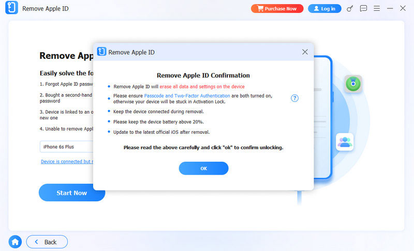
Task: Go to the home screen icon
Action: (x=15, y=242)
